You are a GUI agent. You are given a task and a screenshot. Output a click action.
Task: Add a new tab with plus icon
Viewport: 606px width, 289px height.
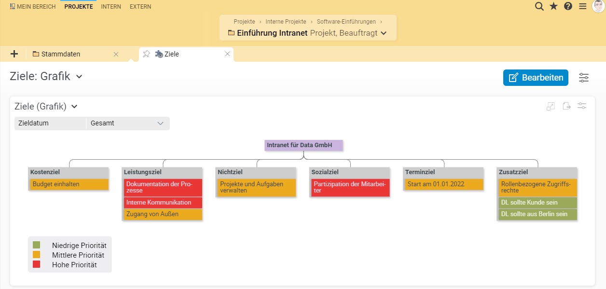[14, 54]
